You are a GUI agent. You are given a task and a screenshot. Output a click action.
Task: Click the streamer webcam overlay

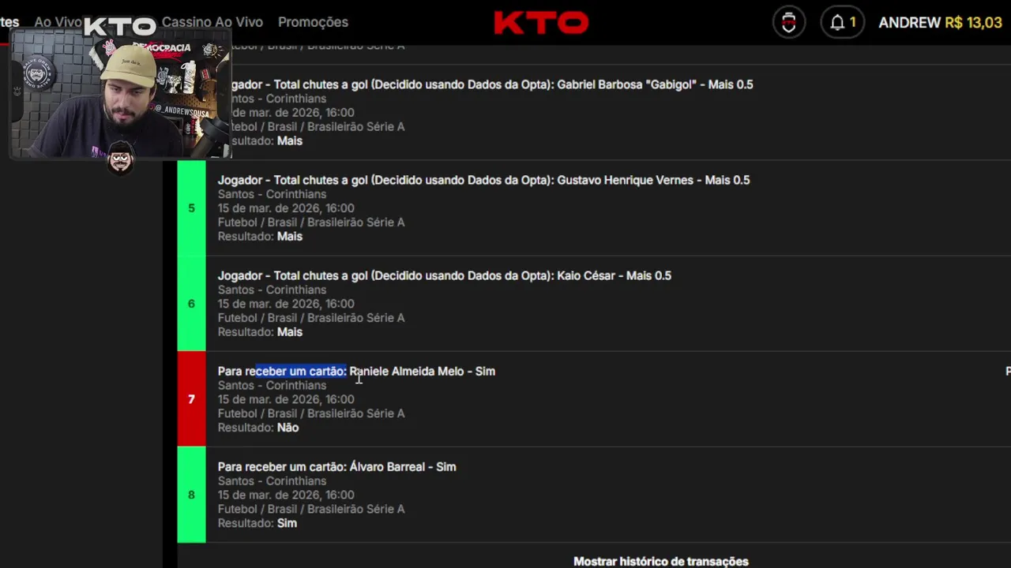coord(121,95)
